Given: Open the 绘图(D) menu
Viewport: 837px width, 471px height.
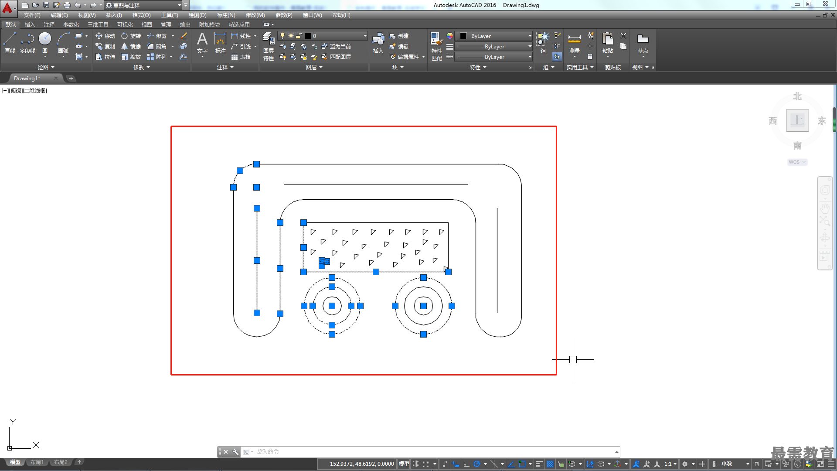Looking at the screenshot, I should tap(197, 15).
